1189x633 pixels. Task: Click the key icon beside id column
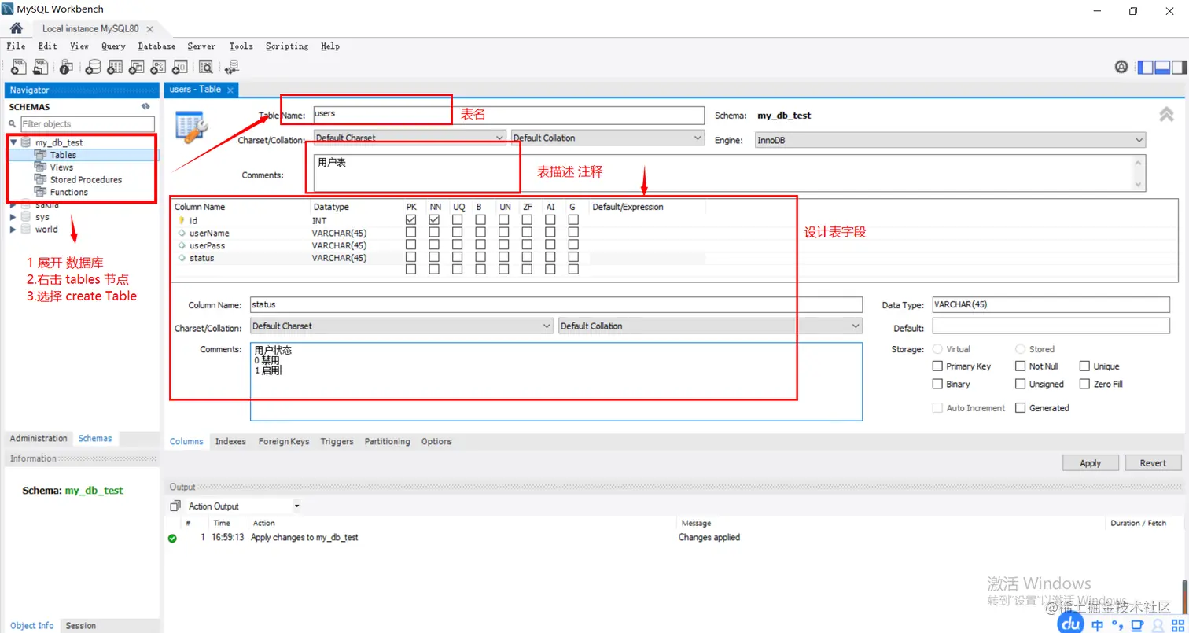pos(181,220)
